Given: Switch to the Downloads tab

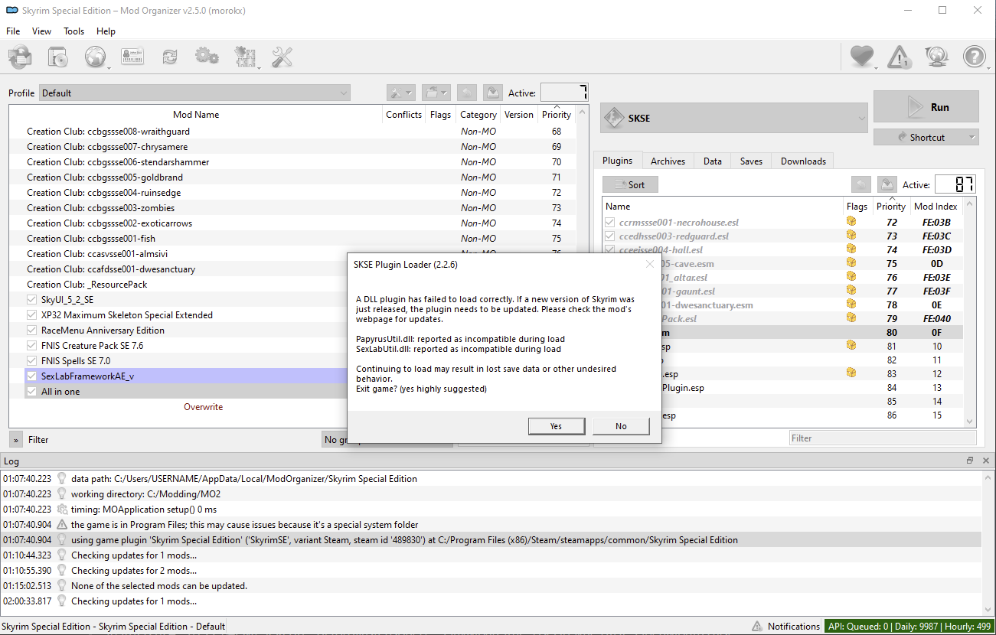Looking at the screenshot, I should coord(803,161).
